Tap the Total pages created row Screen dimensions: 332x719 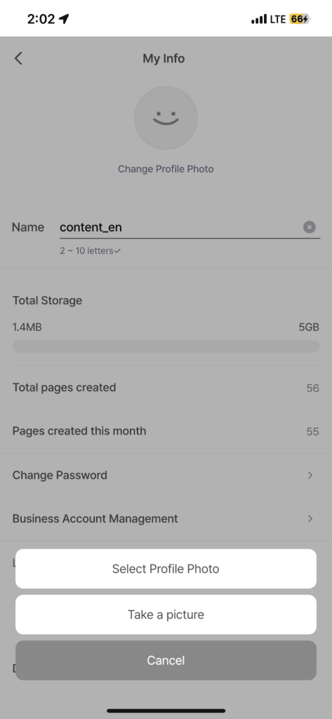point(166,388)
